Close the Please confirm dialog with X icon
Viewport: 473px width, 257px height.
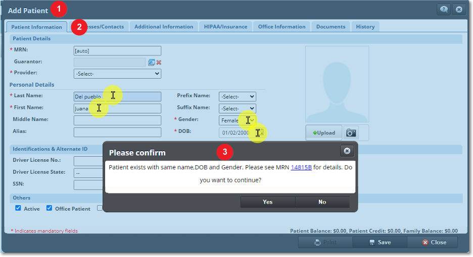click(x=347, y=151)
